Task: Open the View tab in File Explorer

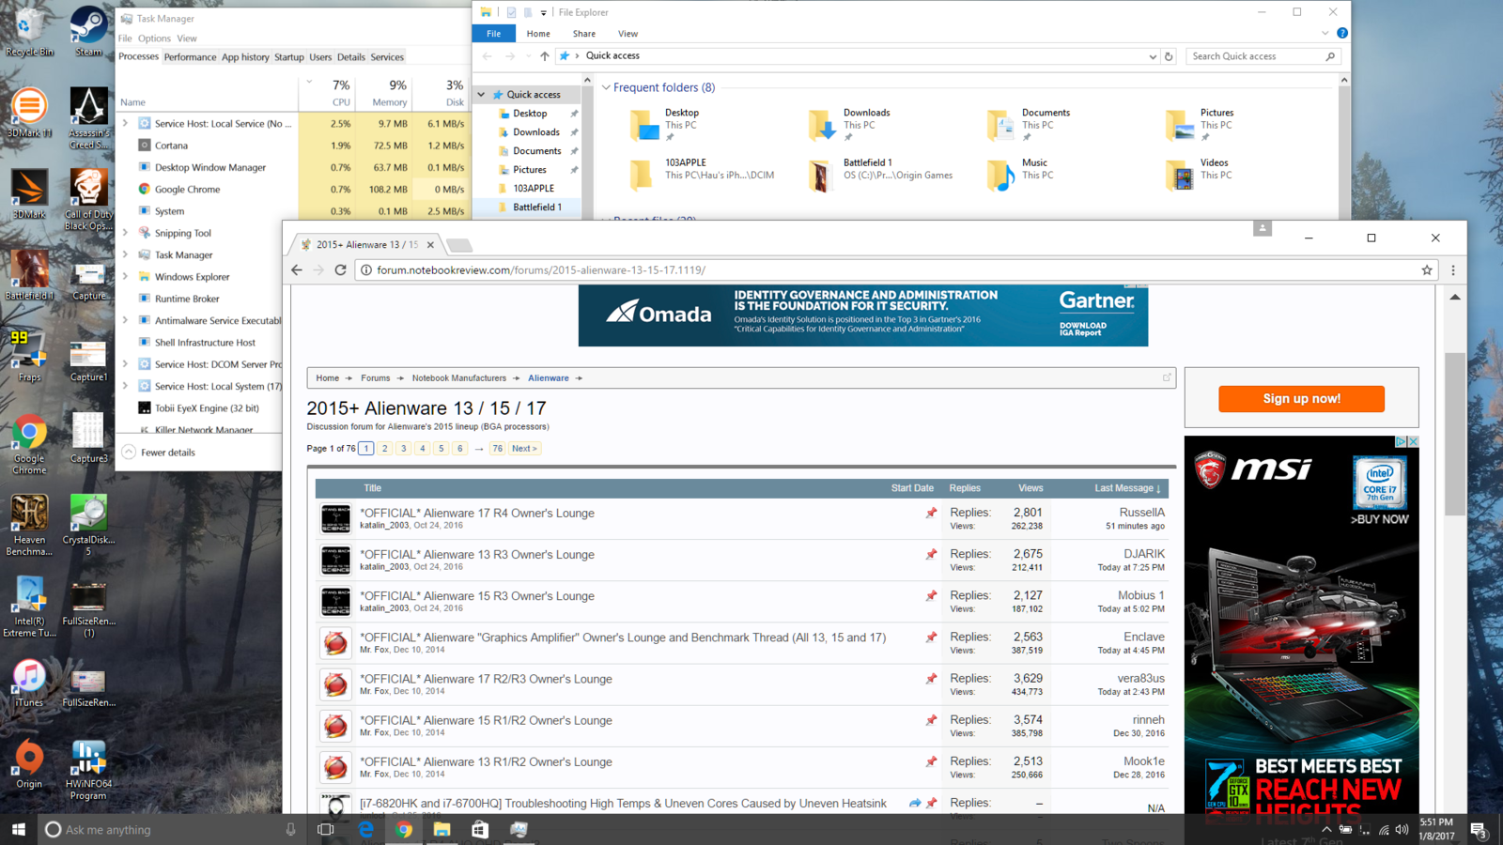Action: click(x=628, y=34)
